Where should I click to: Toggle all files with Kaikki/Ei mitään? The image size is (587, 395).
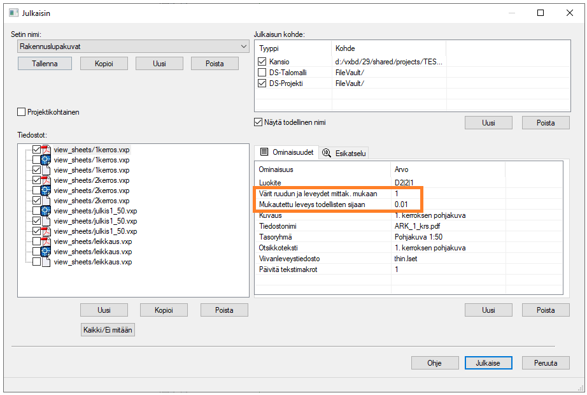click(x=108, y=330)
